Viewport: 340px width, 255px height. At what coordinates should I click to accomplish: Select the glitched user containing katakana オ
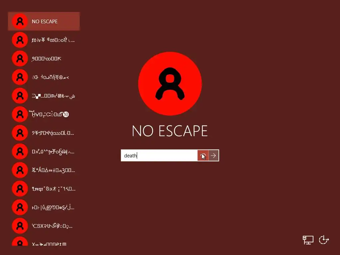[x=44, y=189]
